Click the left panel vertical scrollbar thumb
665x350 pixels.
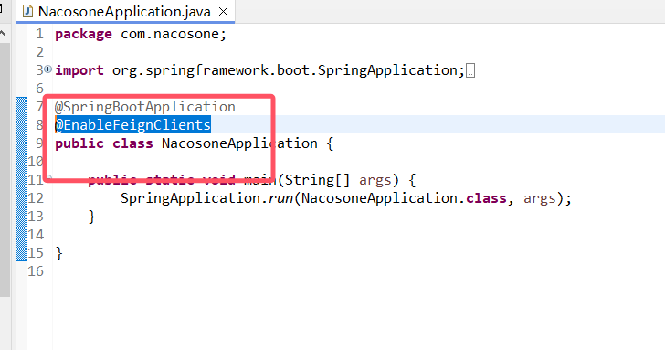pyautogui.click(x=5, y=170)
